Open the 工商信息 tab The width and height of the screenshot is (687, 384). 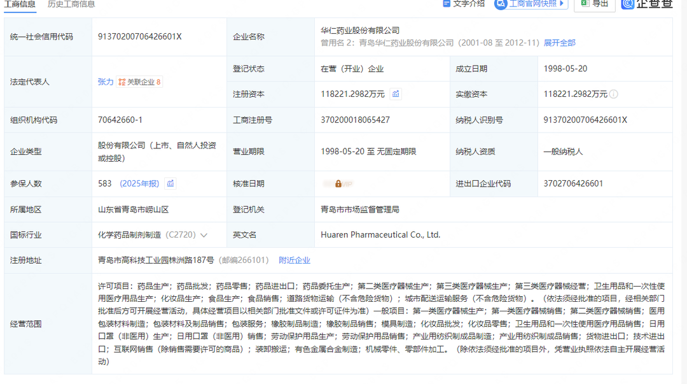pyautogui.click(x=20, y=4)
